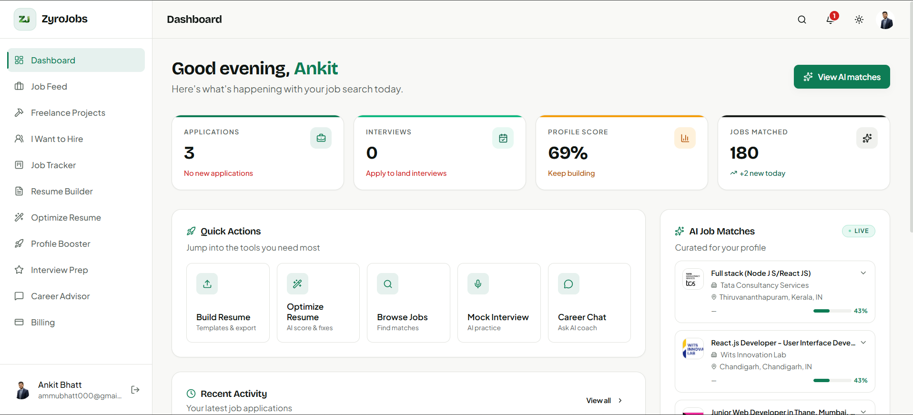
Task: Click the Jobs Matched sparkle icon
Action: pos(867,138)
